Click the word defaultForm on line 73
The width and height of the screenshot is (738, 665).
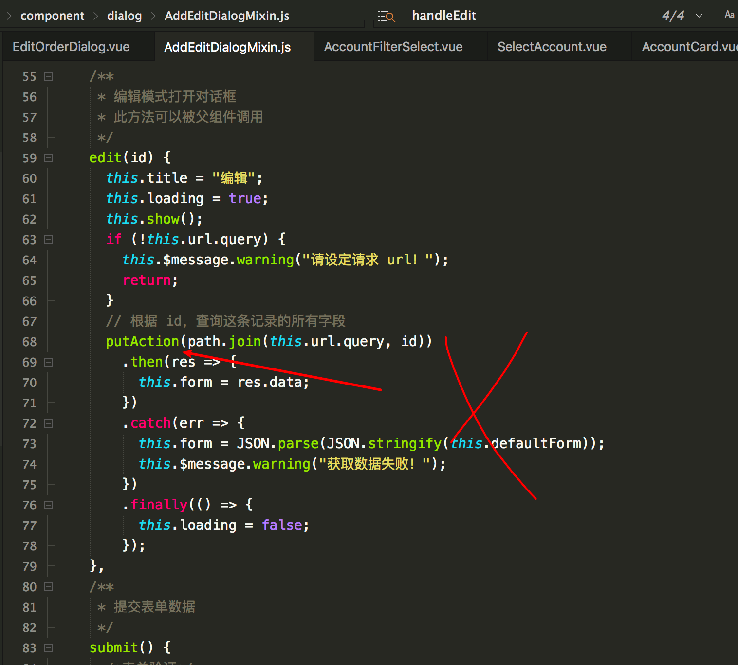coord(536,443)
